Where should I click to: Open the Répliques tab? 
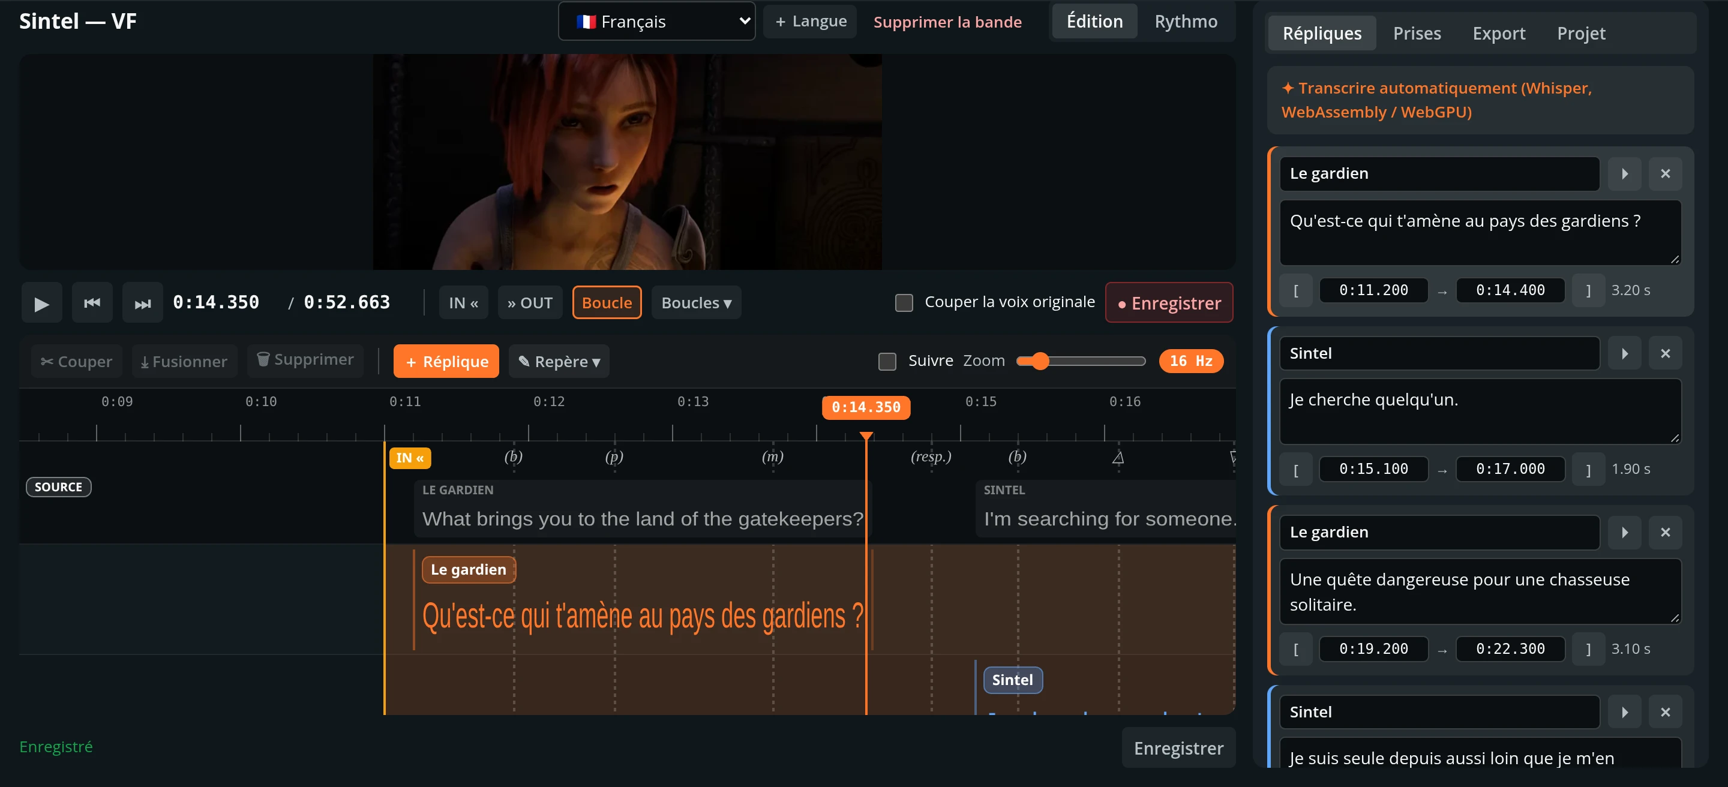point(1321,34)
